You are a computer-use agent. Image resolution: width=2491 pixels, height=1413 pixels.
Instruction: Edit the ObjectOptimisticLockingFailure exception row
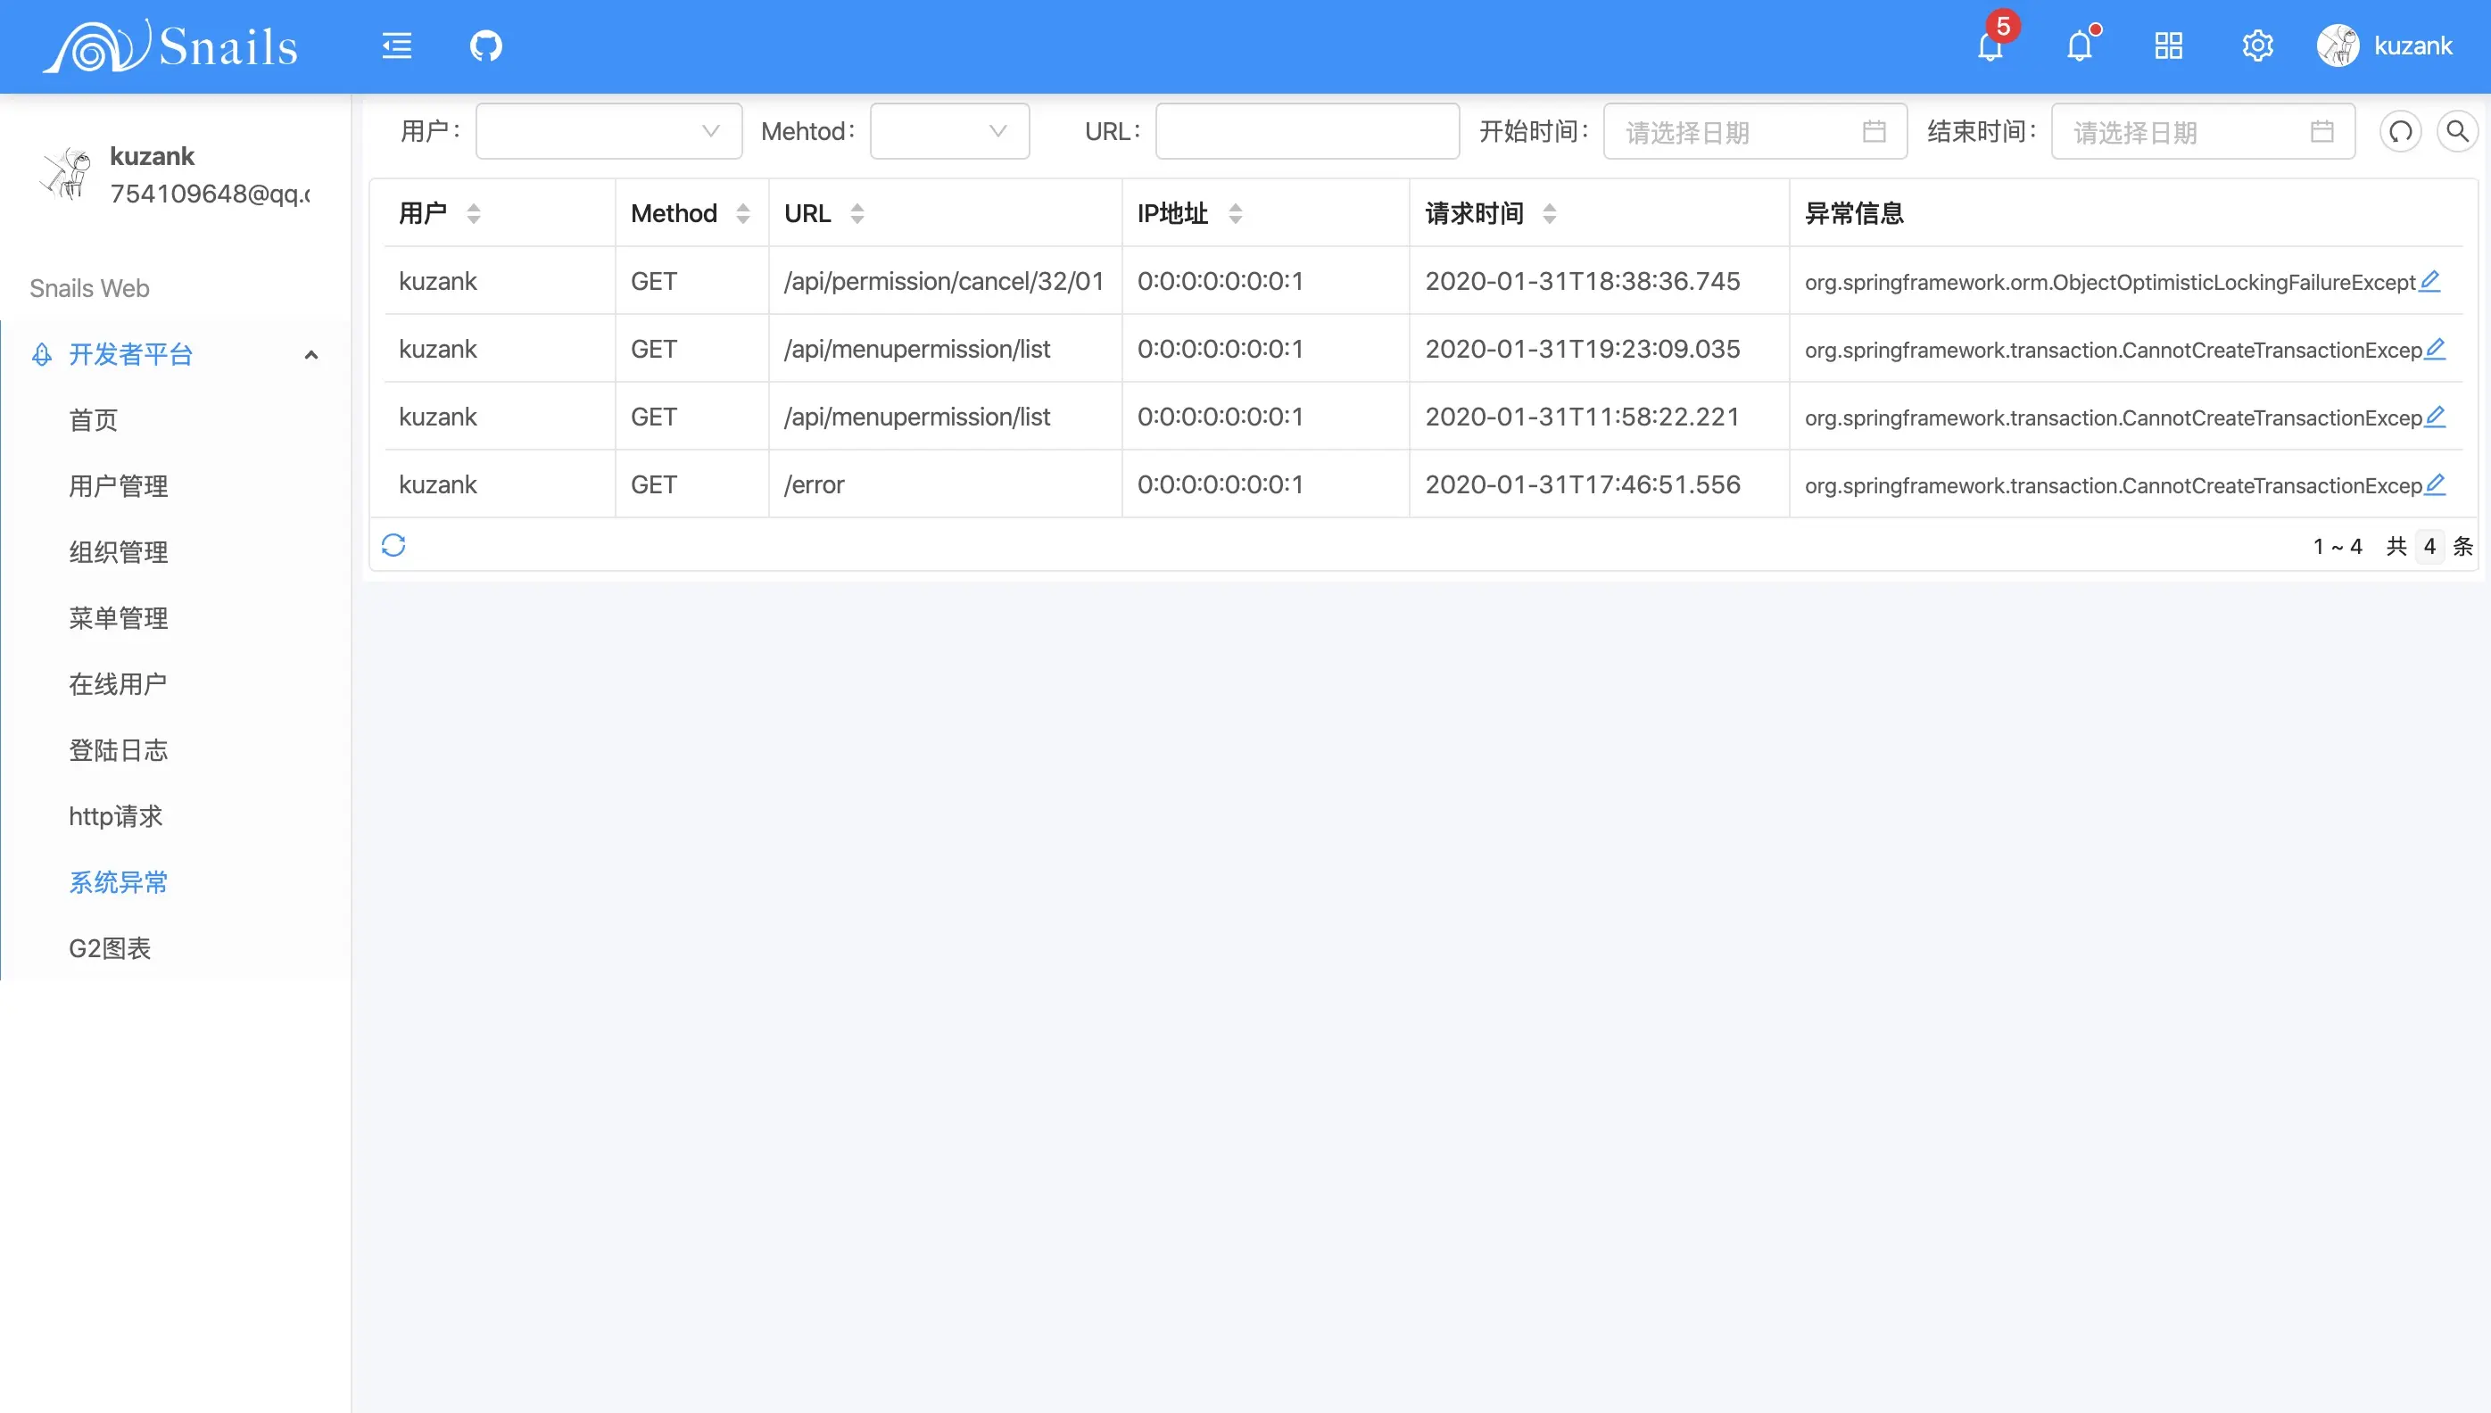pyautogui.click(x=2429, y=280)
